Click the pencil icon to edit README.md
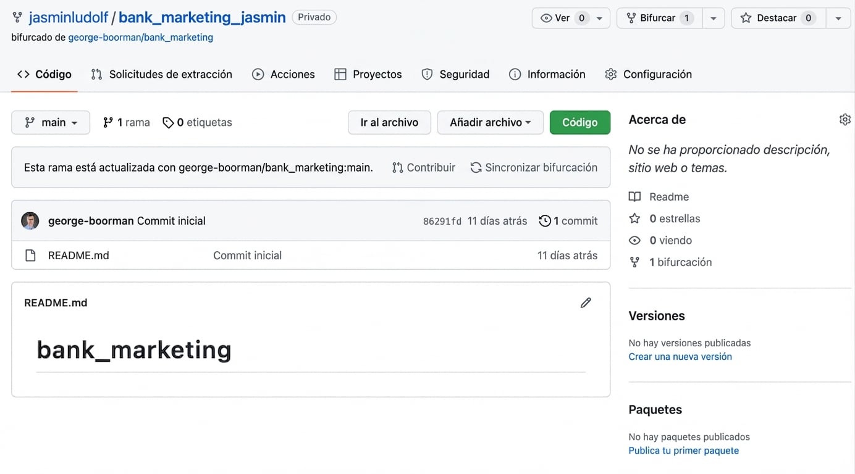The width and height of the screenshot is (855, 474). click(586, 302)
